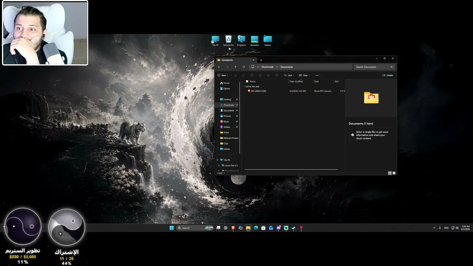Select Documents in the navigation pane

tap(227, 110)
